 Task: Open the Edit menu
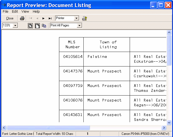15,12
